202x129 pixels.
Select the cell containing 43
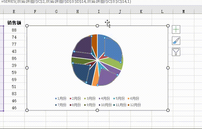click(x=14, y=51)
